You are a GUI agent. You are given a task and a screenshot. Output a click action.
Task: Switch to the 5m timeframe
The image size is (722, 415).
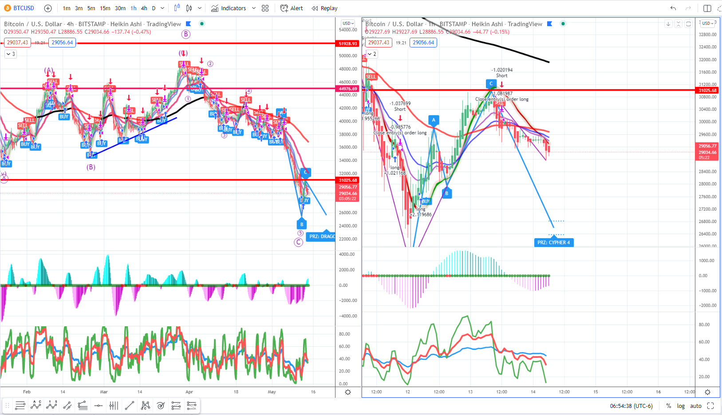point(91,8)
